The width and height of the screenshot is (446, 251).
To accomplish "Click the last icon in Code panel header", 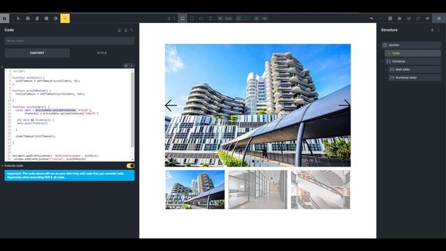I will (132, 30).
